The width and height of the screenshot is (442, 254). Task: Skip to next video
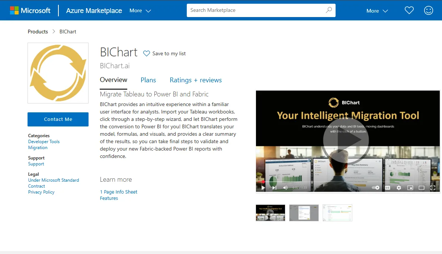pyautogui.click(x=274, y=188)
